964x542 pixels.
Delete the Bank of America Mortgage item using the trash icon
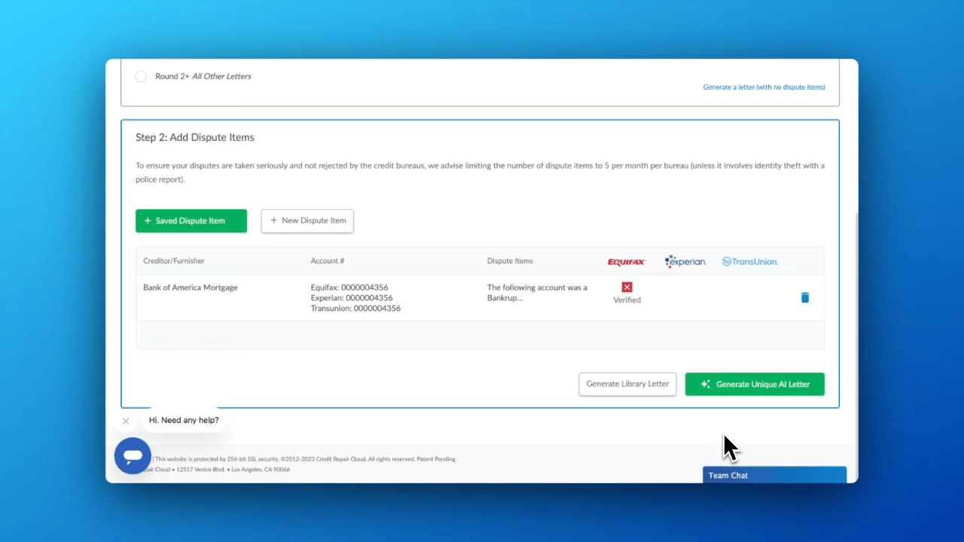click(x=804, y=297)
